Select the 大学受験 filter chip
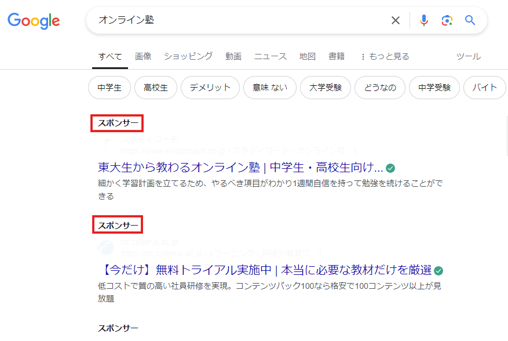Image resolution: width=508 pixels, height=341 pixels. [325, 88]
